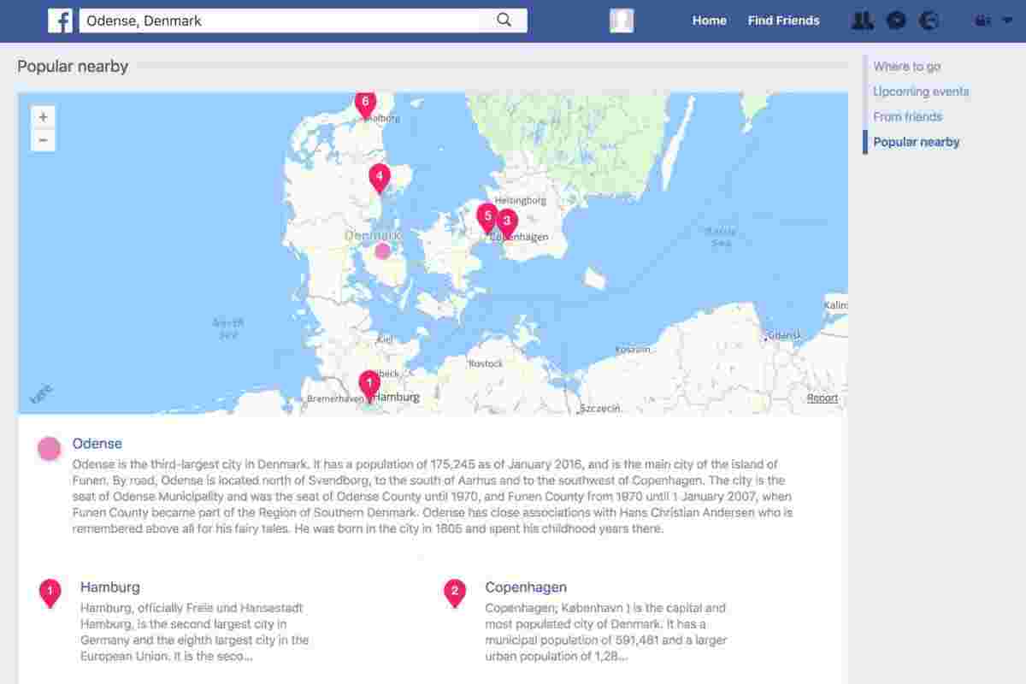Jump to Where to go section
This screenshot has height=684, width=1026.
(907, 67)
